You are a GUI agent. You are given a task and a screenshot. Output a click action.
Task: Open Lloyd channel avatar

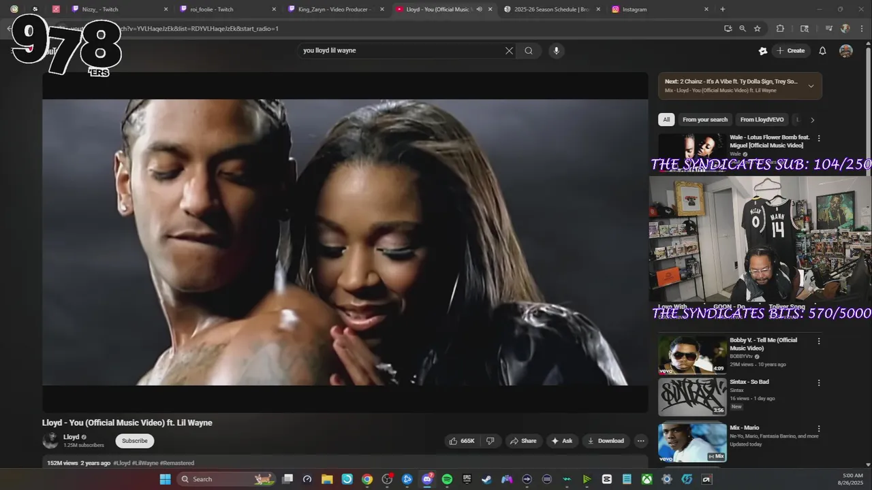point(50,440)
